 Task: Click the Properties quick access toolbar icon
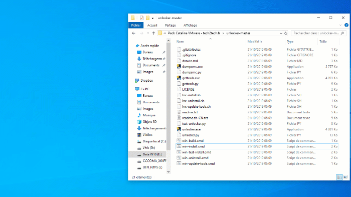[x=141, y=18]
